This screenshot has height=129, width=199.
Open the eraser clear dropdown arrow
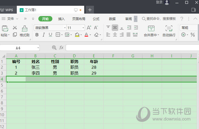(100, 35)
